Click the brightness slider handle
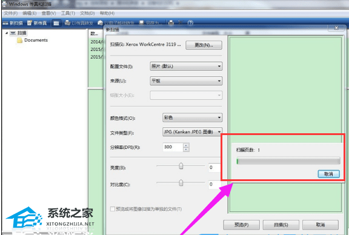Viewport: 349px width, 235px height. (x=181, y=166)
